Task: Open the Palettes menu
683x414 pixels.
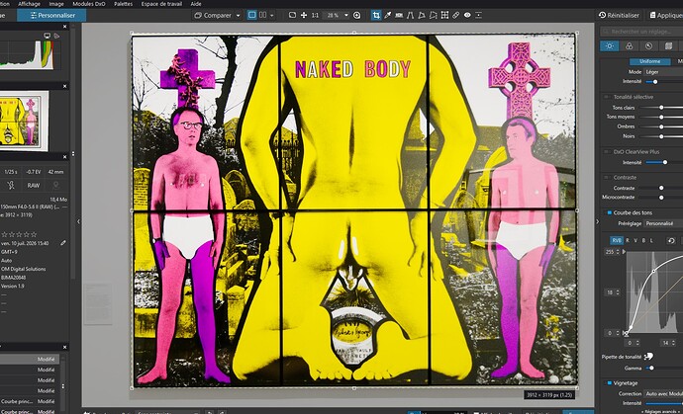Action: (123, 4)
